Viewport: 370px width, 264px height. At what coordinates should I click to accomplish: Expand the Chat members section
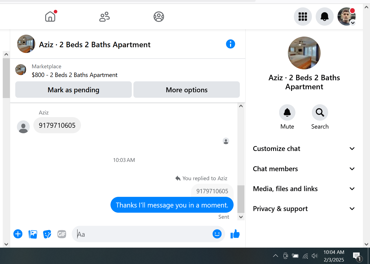coord(304,169)
